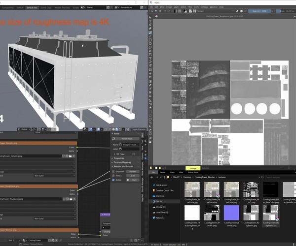Image resolution: width=296 pixels, height=246 pixels.
Task: Switch viewport to Wireframe shading mode
Action: pyautogui.click(x=110, y=129)
